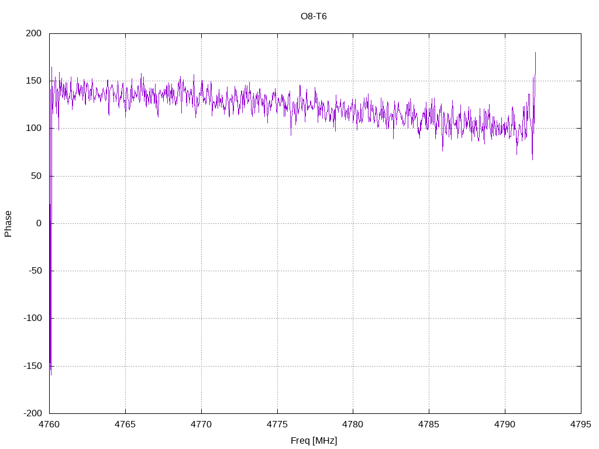599x449 pixels.
Task: Click y-axis tick label 0
Action: (x=39, y=223)
